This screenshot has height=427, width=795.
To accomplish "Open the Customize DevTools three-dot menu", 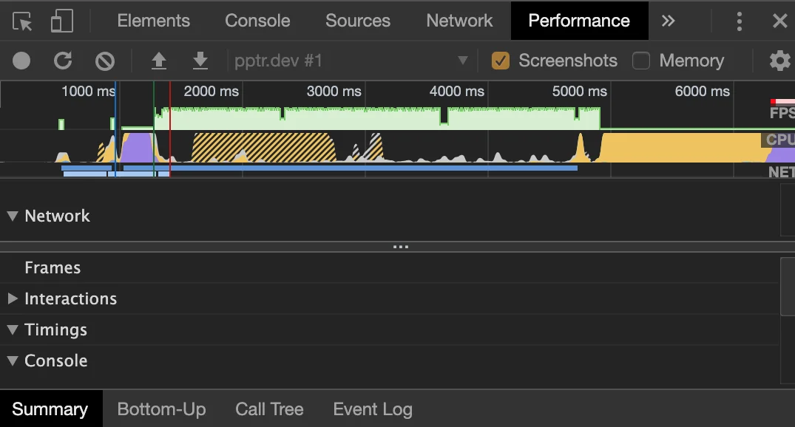I will [x=739, y=21].
